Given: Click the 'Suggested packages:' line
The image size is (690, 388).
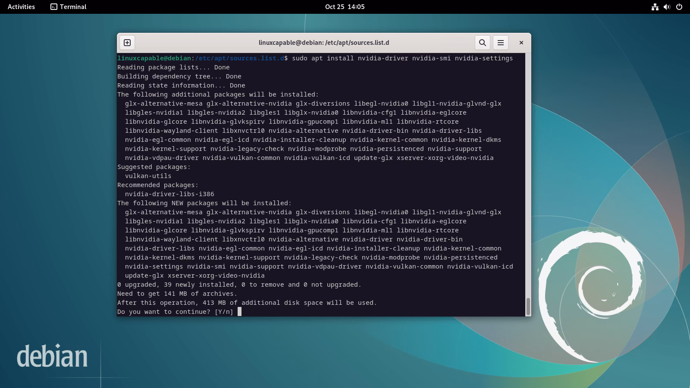Looking at the screenshot, I should (x=154, y=167).
